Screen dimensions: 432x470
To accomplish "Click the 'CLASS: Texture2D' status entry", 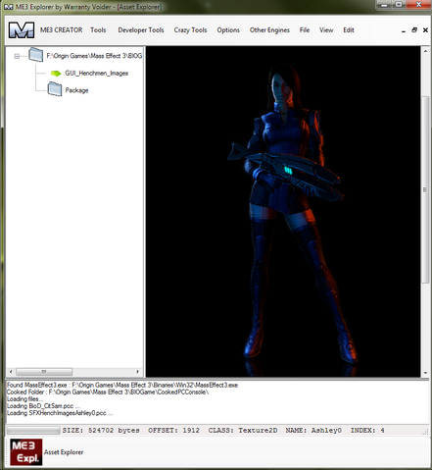I will [x=243, y=431].
